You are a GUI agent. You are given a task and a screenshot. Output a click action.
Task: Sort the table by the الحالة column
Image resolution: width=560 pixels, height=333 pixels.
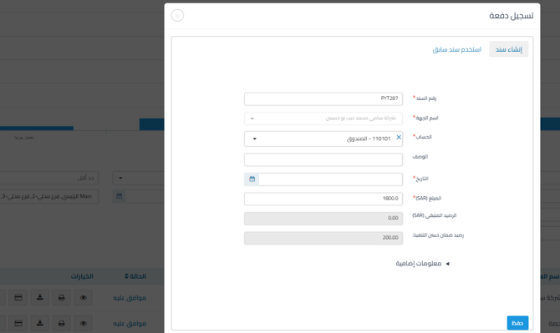[x=135, y=276]
